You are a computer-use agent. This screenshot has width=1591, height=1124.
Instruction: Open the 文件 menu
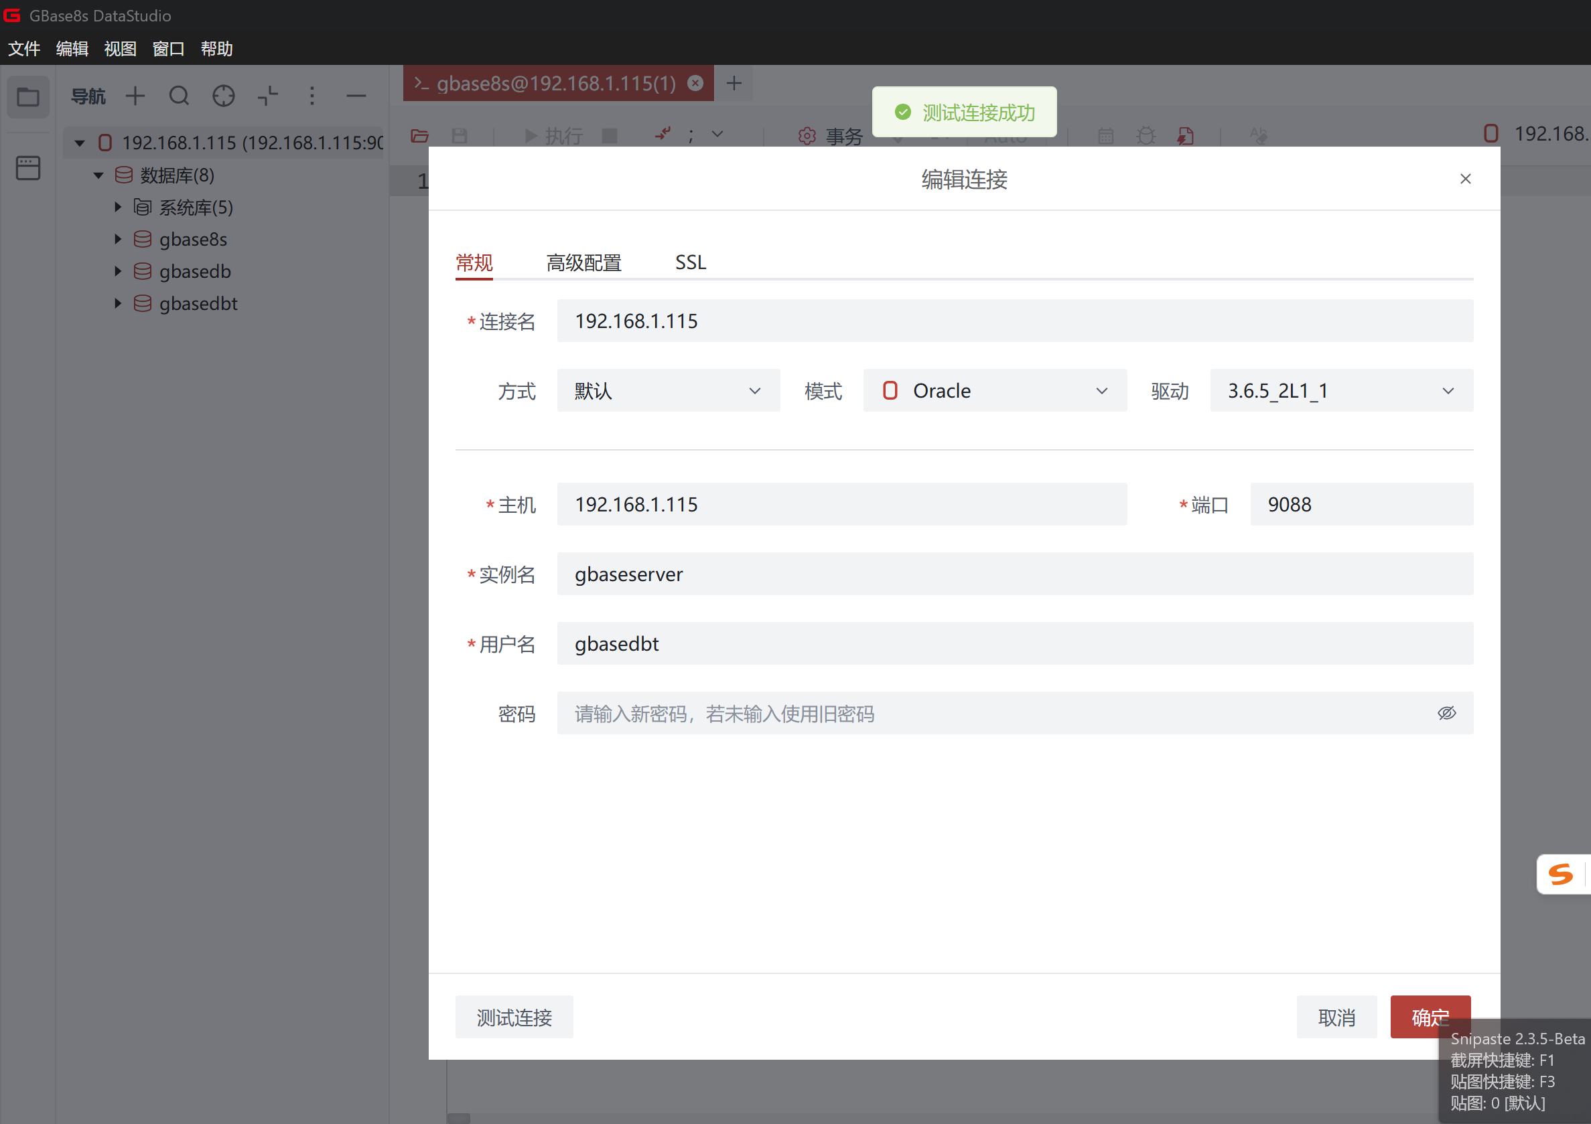(x=24, y=49)
